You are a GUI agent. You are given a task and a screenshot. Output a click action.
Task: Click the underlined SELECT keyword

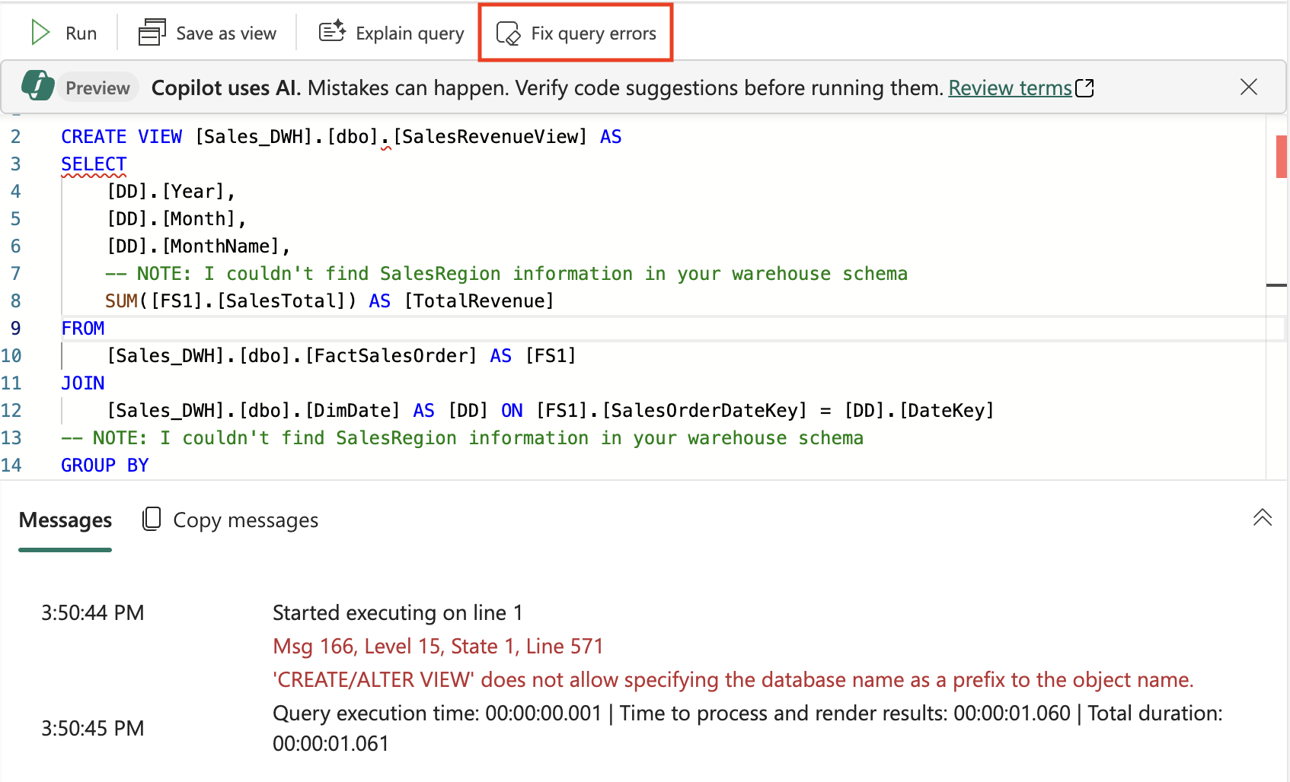coord(94,164)
